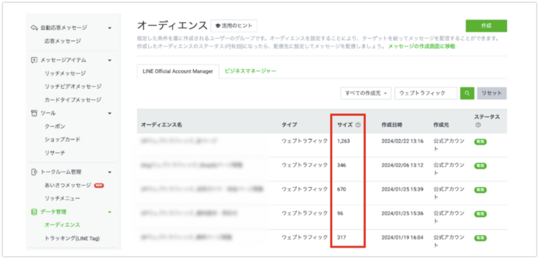The height and width of the screenshot is (259, 539).
Task: Click the size value 96
Action: [340, 213]
